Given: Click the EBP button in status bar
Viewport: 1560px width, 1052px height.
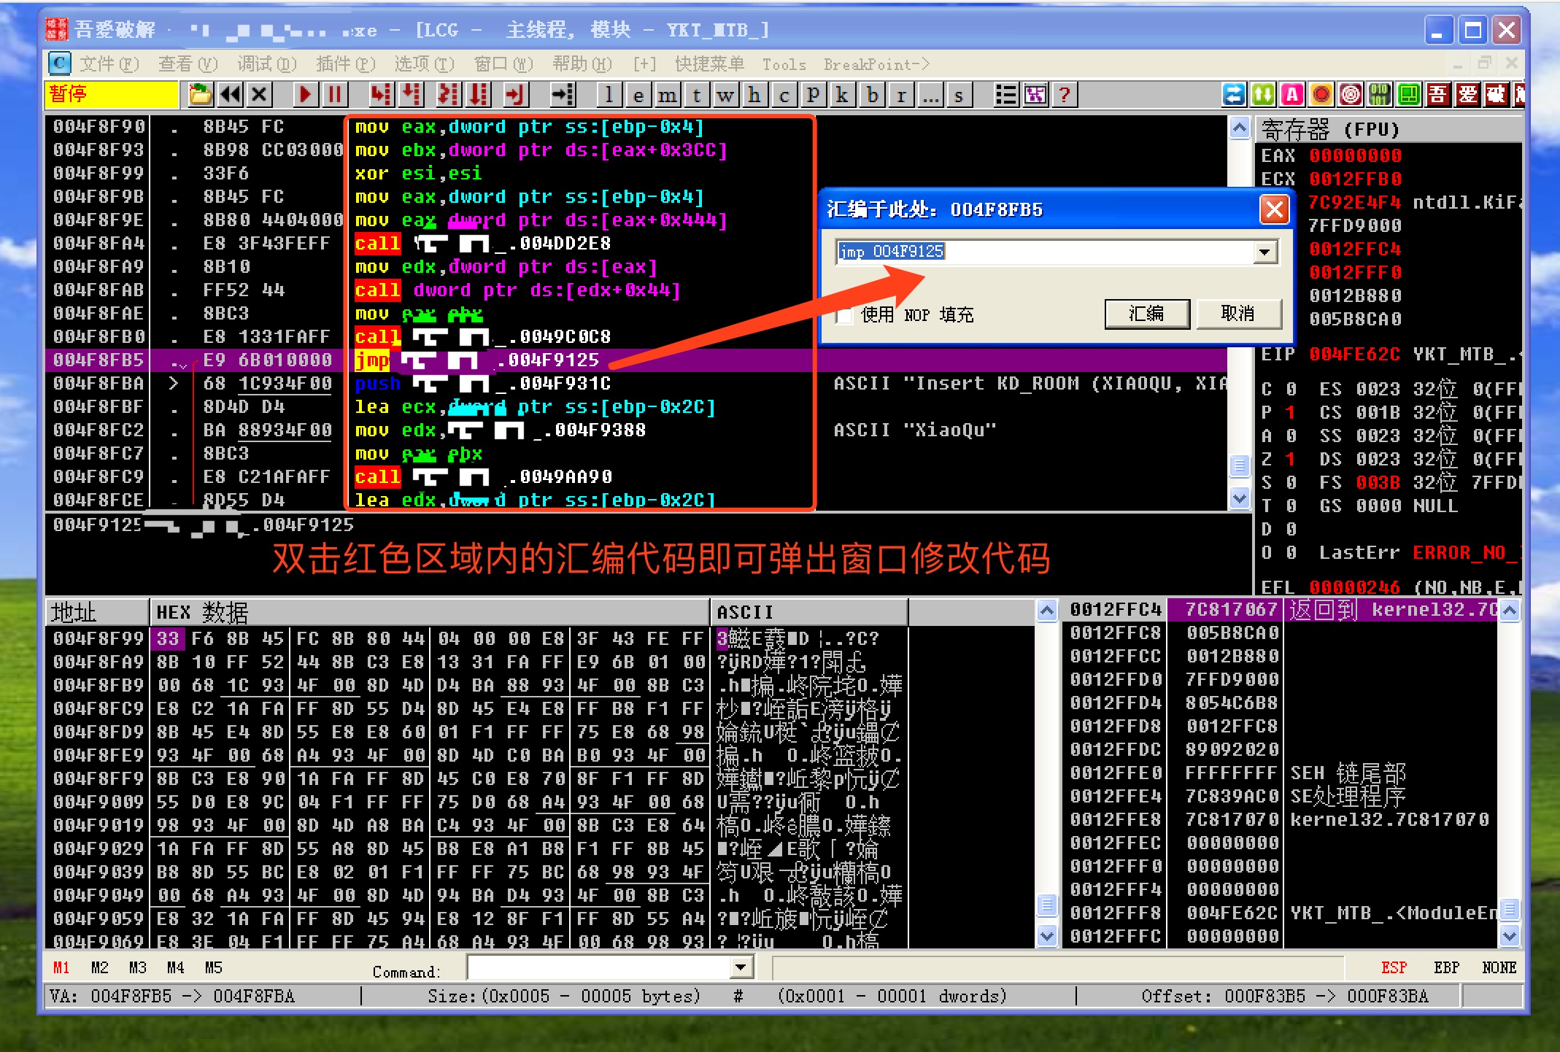Looking at the screenshot, I should [1446, 968].
